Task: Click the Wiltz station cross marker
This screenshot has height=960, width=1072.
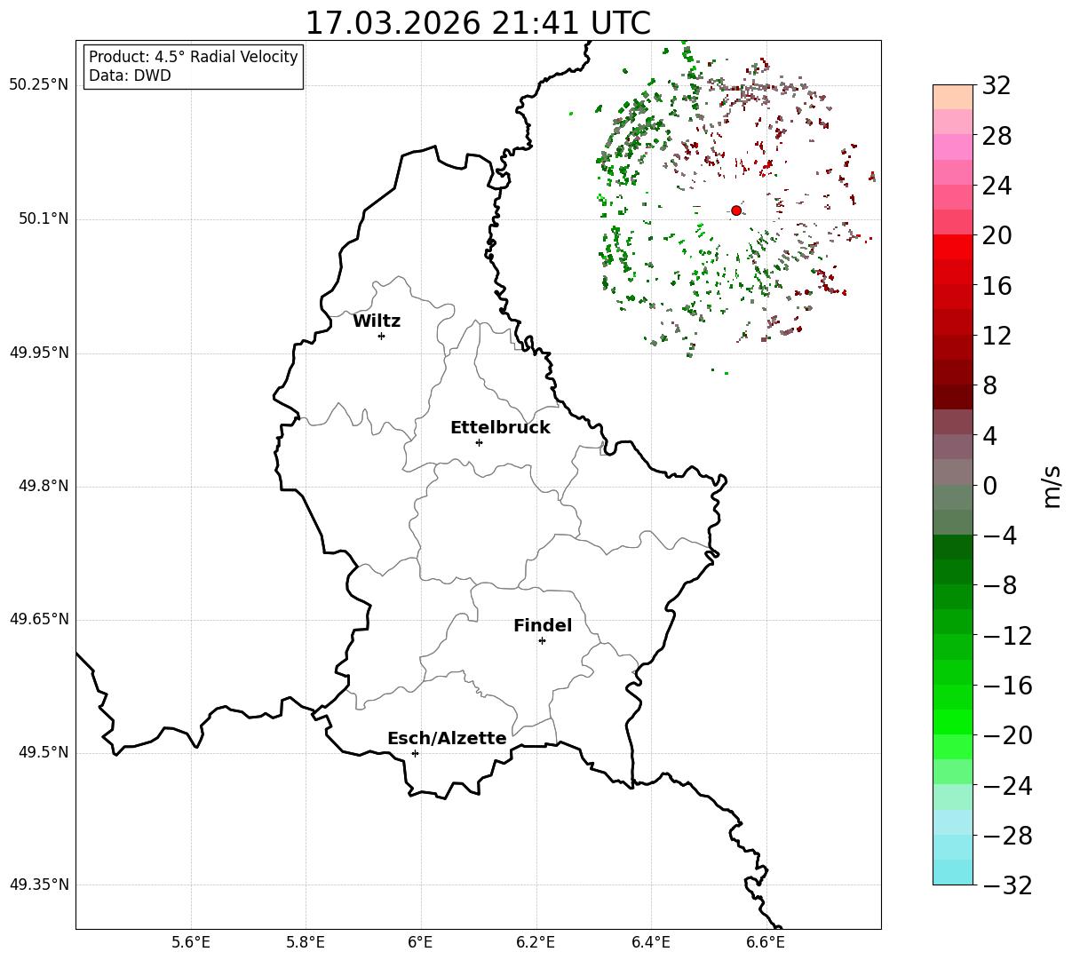Action: point(381,336)
